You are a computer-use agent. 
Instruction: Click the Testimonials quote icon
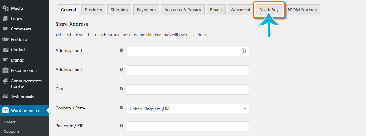tap(5, 97)
